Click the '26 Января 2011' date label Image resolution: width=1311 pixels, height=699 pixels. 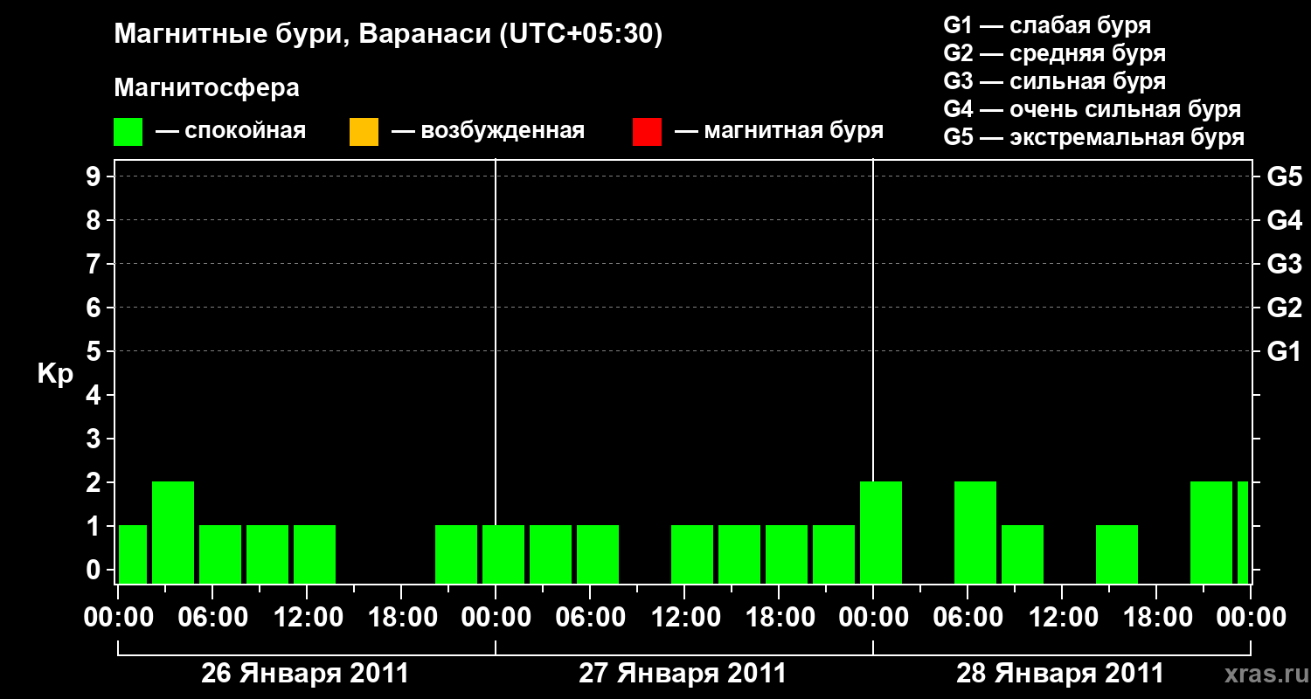point(305,674)
